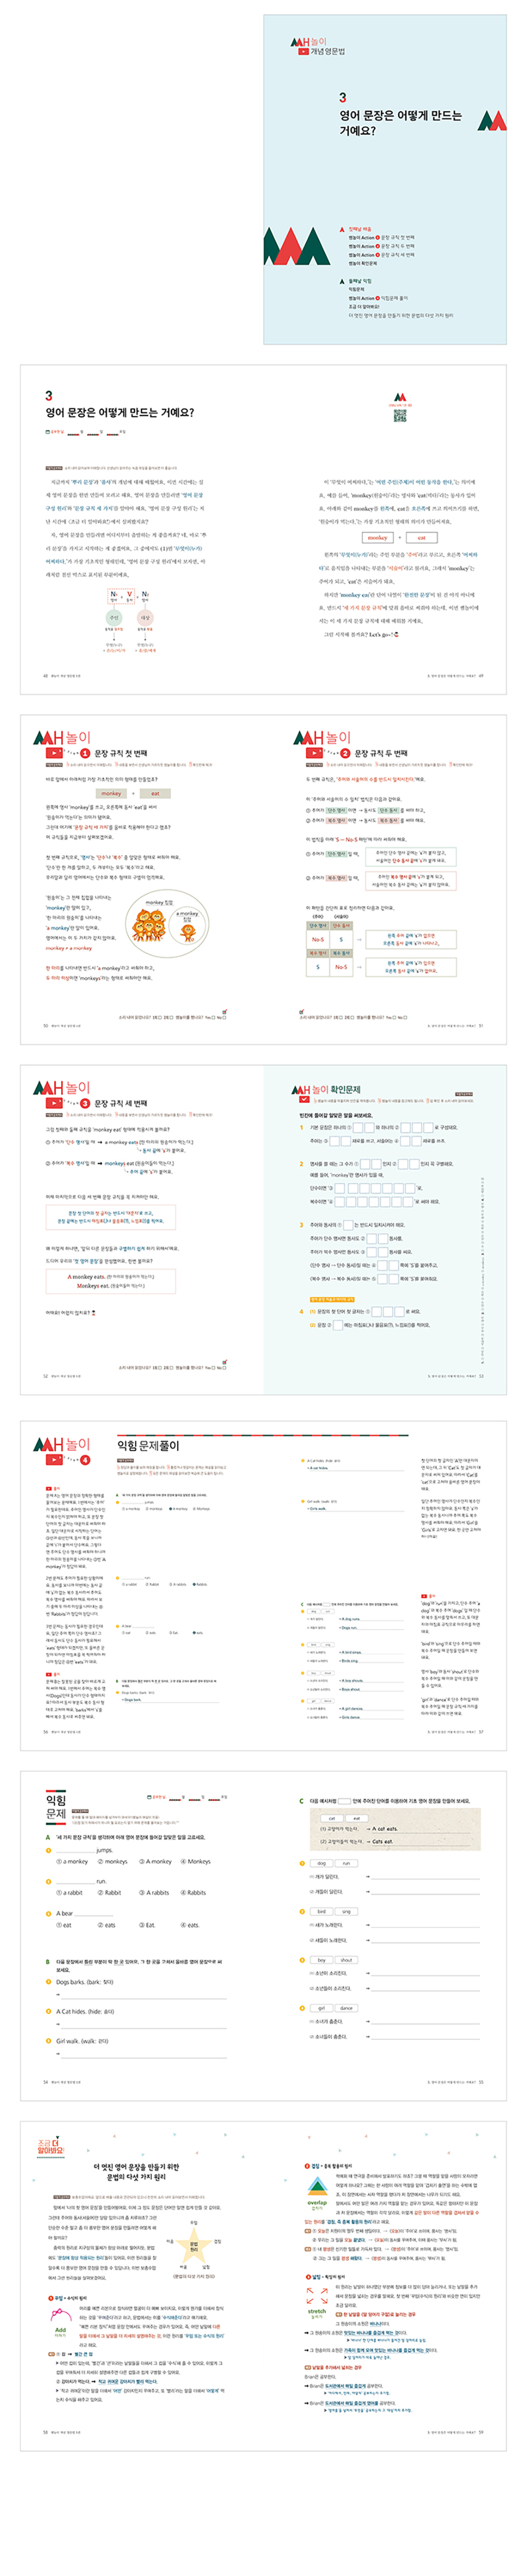Click the red play icon beside 문장 규칙 첫 번째
The width and height of the screenshot is (527, 2576).
[53, 752]
